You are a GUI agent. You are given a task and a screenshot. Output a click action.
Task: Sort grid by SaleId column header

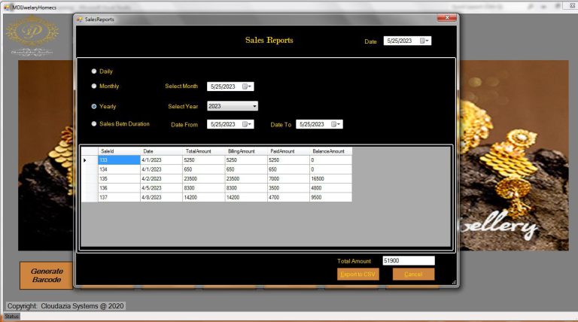click(119, 151)
